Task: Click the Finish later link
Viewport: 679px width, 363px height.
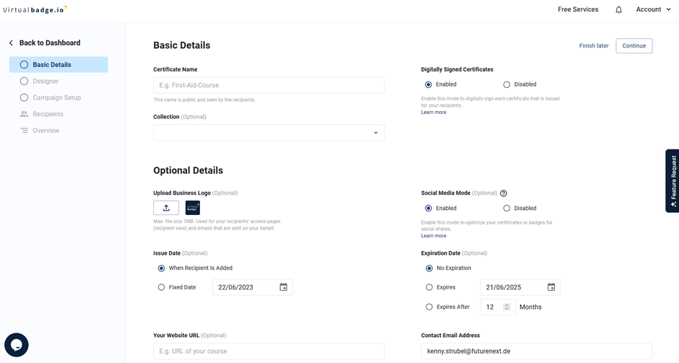Action: 593,46
